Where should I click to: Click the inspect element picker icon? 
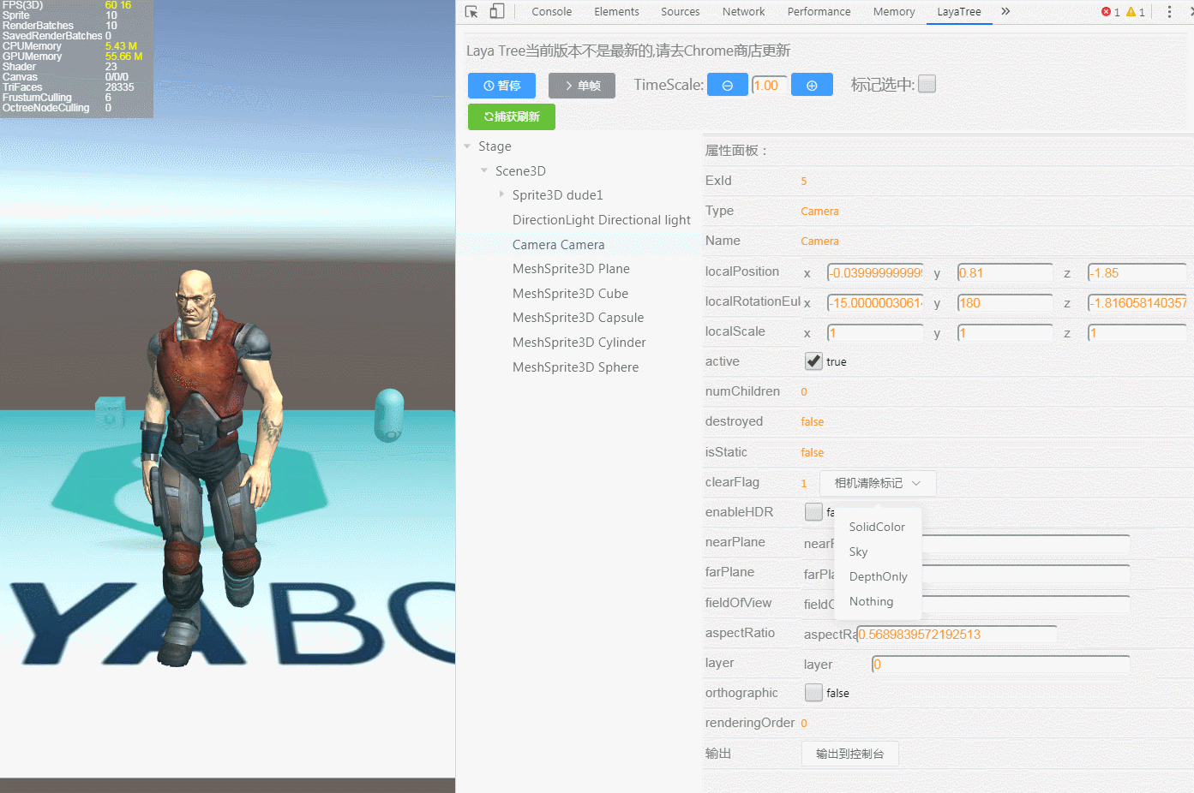(x=471, y=12)
